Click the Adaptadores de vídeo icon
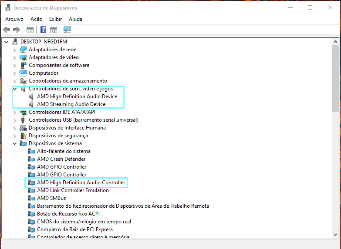 pyautogui.click(x=23, y=57)
